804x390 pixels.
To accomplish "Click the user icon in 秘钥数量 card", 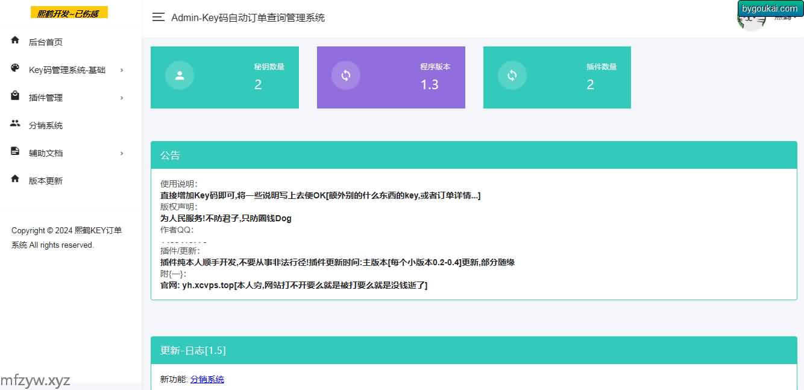I will point(179,76).
